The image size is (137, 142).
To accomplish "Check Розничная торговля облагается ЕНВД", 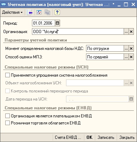I will [x=7, y=123].
